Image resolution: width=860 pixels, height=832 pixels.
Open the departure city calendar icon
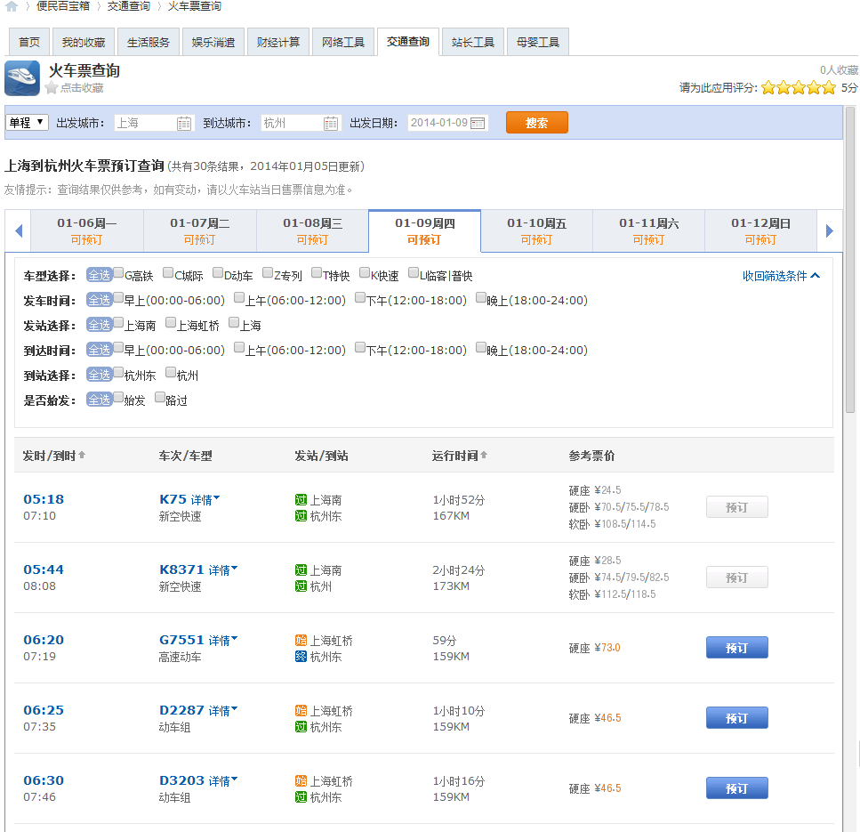coord(183,125)
